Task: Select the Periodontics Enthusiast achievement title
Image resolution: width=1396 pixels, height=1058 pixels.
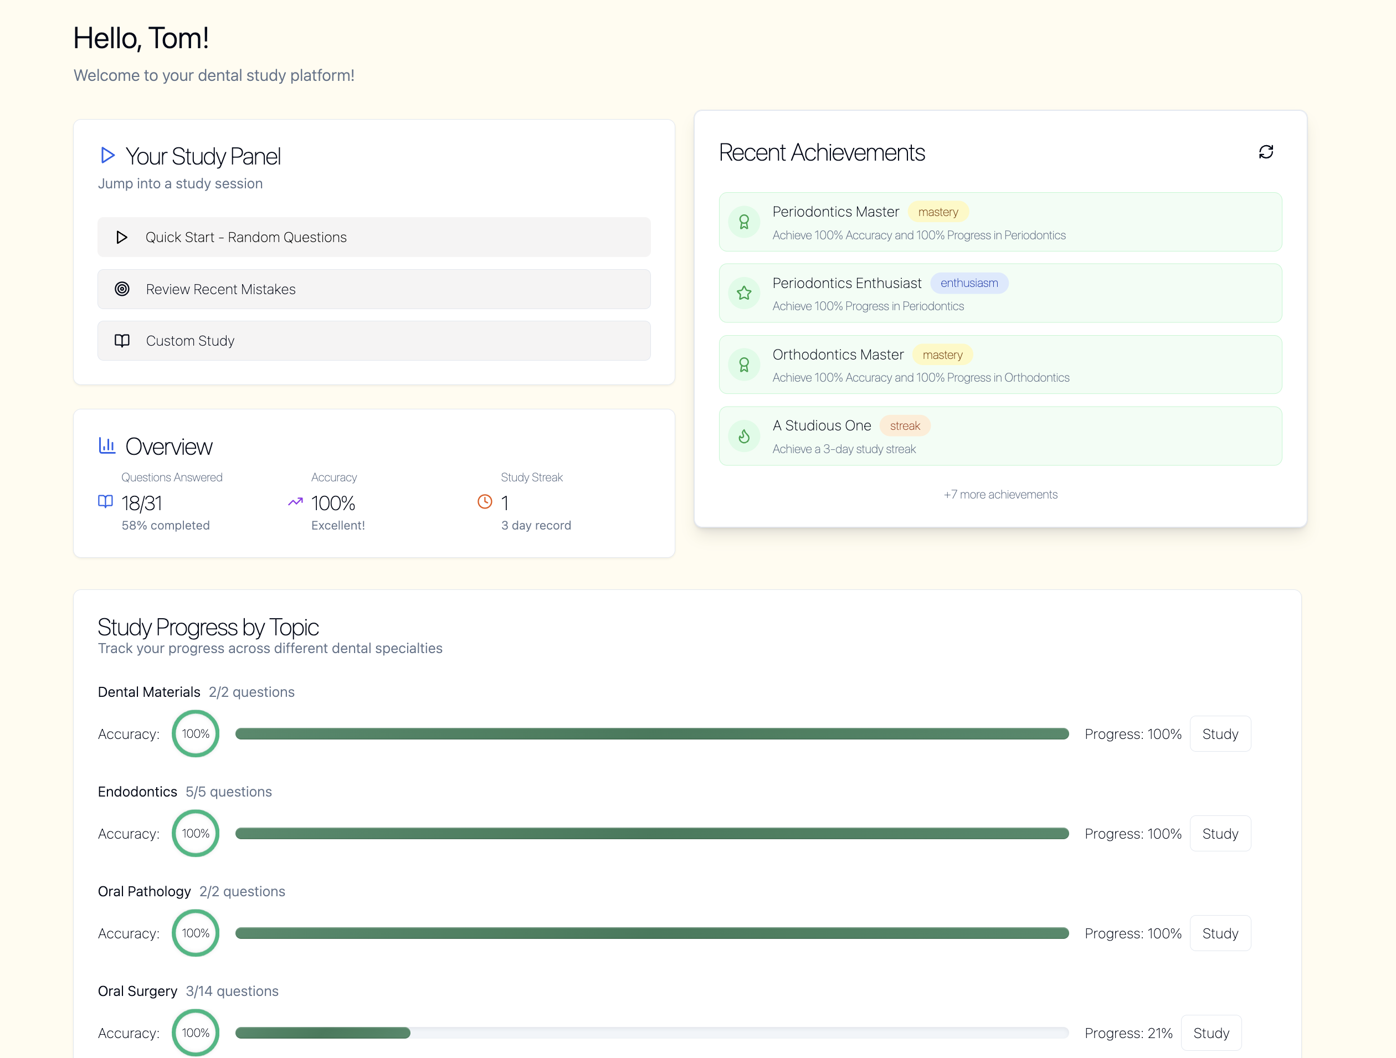Action: point(847,283)
